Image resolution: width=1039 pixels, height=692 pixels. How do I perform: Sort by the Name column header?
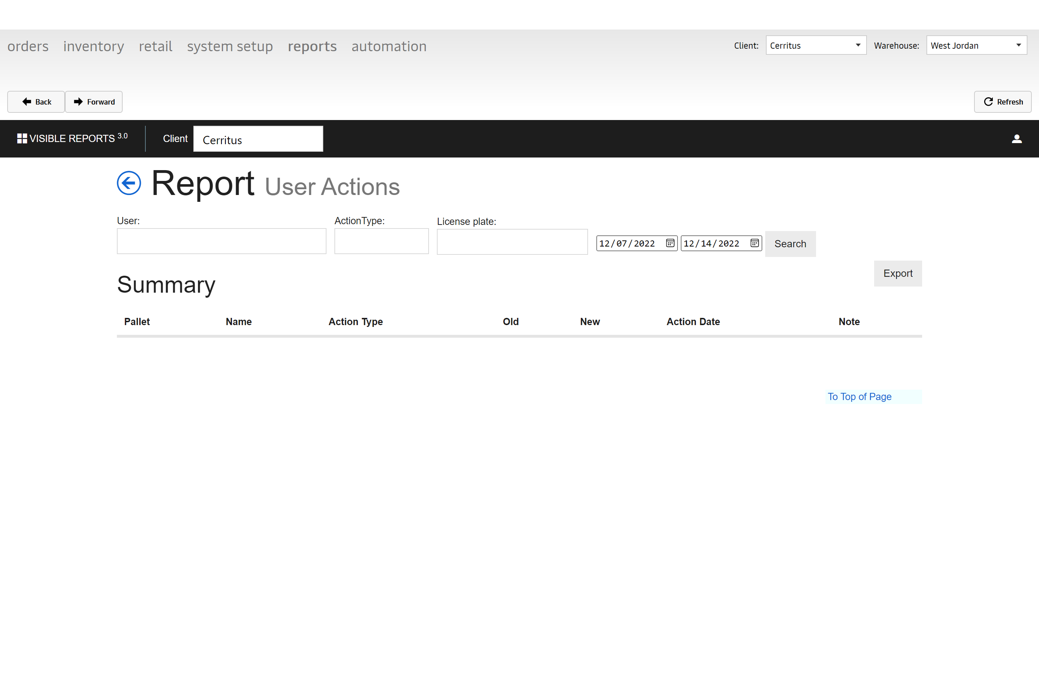click(x=238, y=322)
